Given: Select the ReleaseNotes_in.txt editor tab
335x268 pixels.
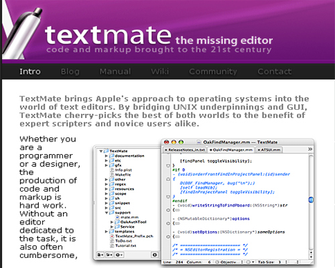Looking at the screenshot, I should point(185,150).
